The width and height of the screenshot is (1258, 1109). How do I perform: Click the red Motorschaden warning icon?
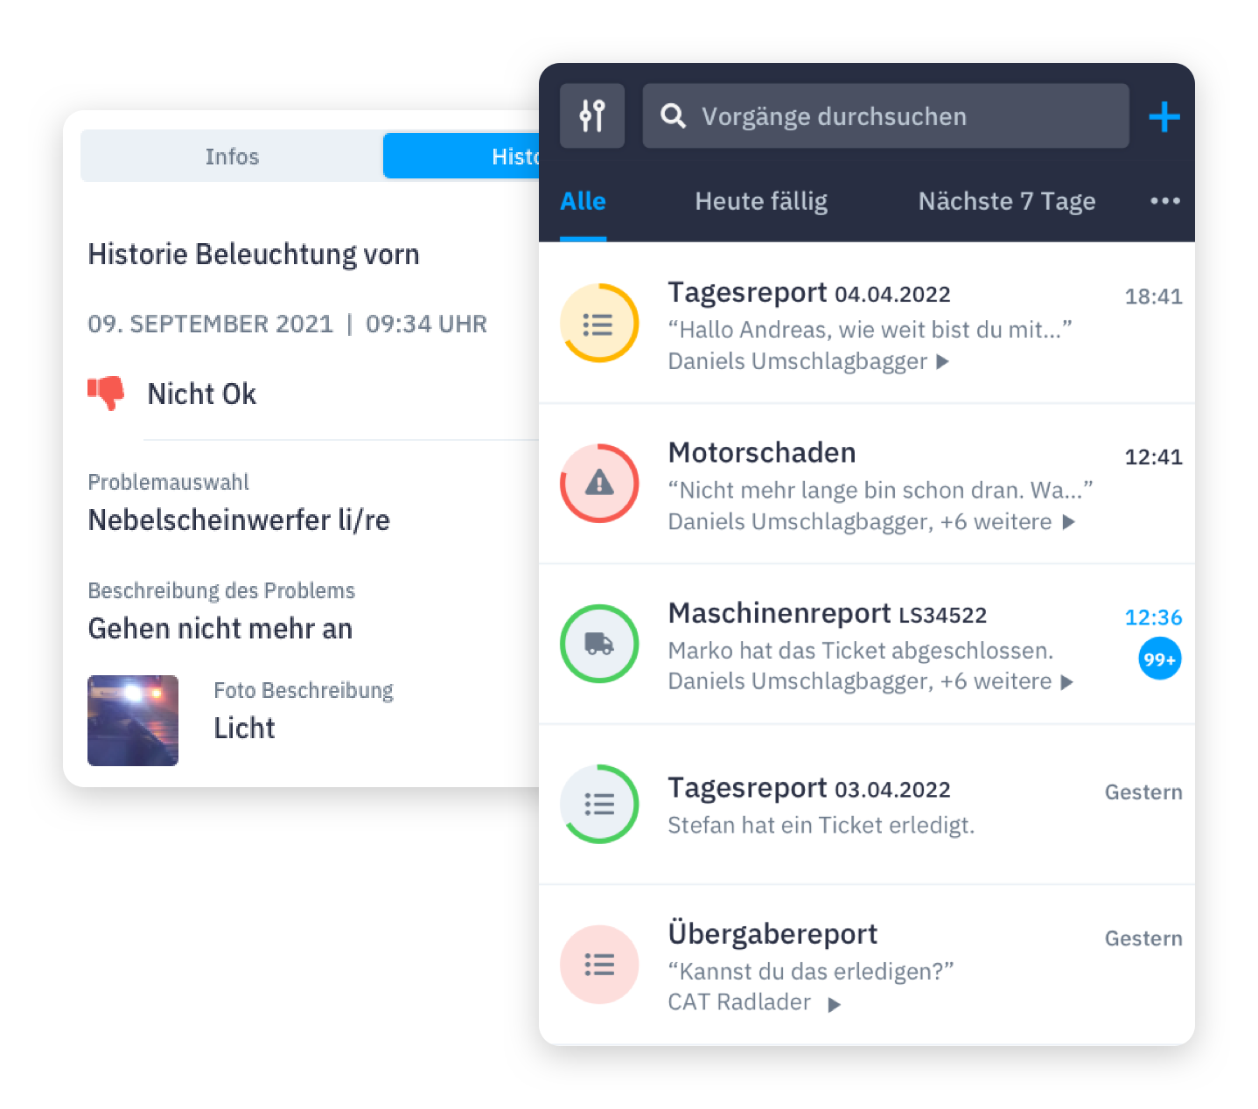point(599,483)
